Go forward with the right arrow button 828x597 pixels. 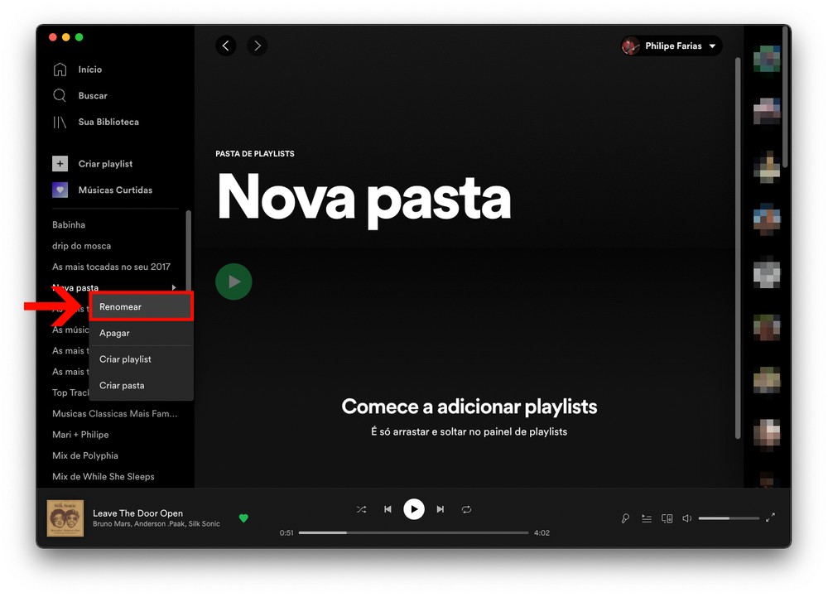point(258,46)
